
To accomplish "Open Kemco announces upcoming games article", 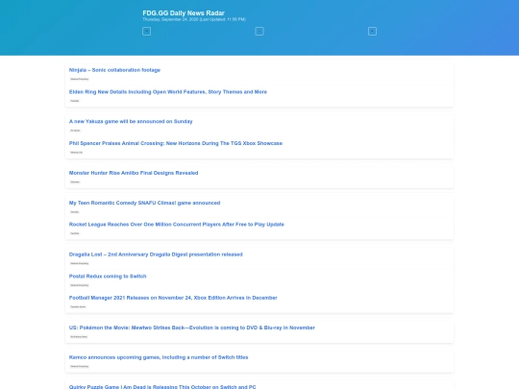I will coord(159,357).
